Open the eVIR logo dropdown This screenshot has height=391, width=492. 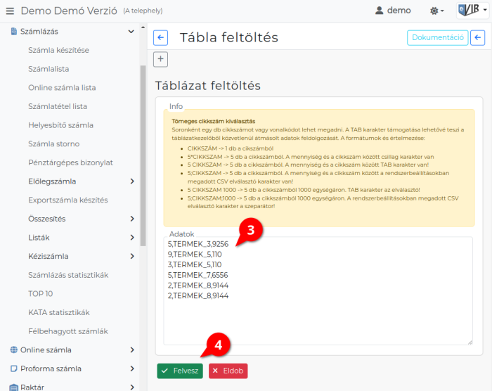(x=472, y=10)
